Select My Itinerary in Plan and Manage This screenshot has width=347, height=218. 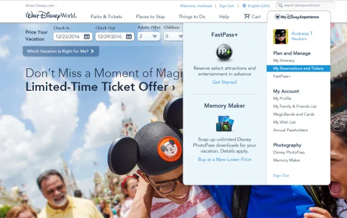283,61
